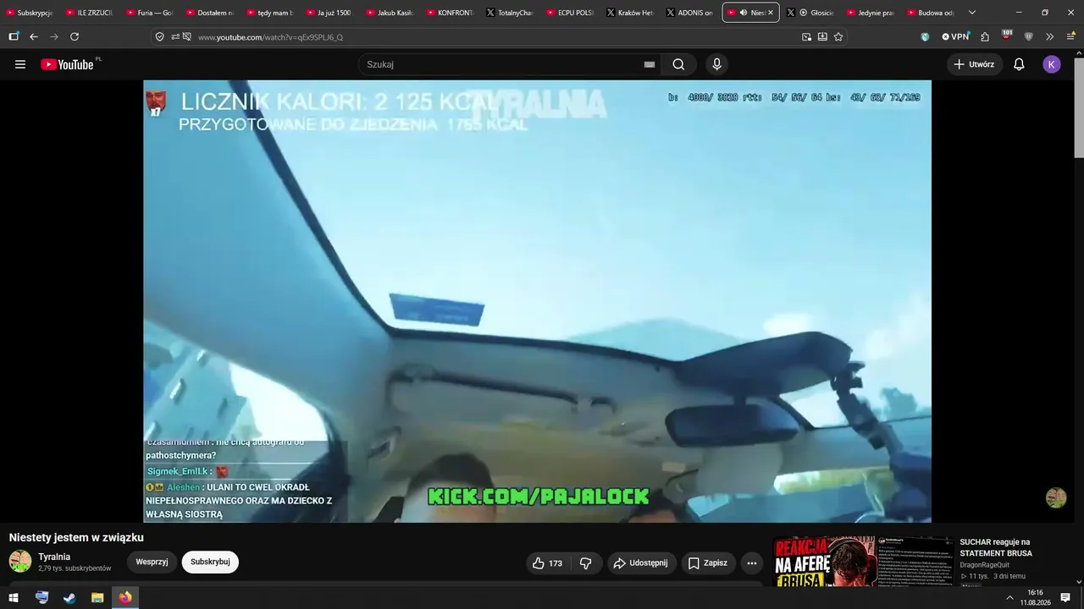Click the video player to pause
Image resolution: width=1084 pixels, height=609 pixels.
(537, 301)
